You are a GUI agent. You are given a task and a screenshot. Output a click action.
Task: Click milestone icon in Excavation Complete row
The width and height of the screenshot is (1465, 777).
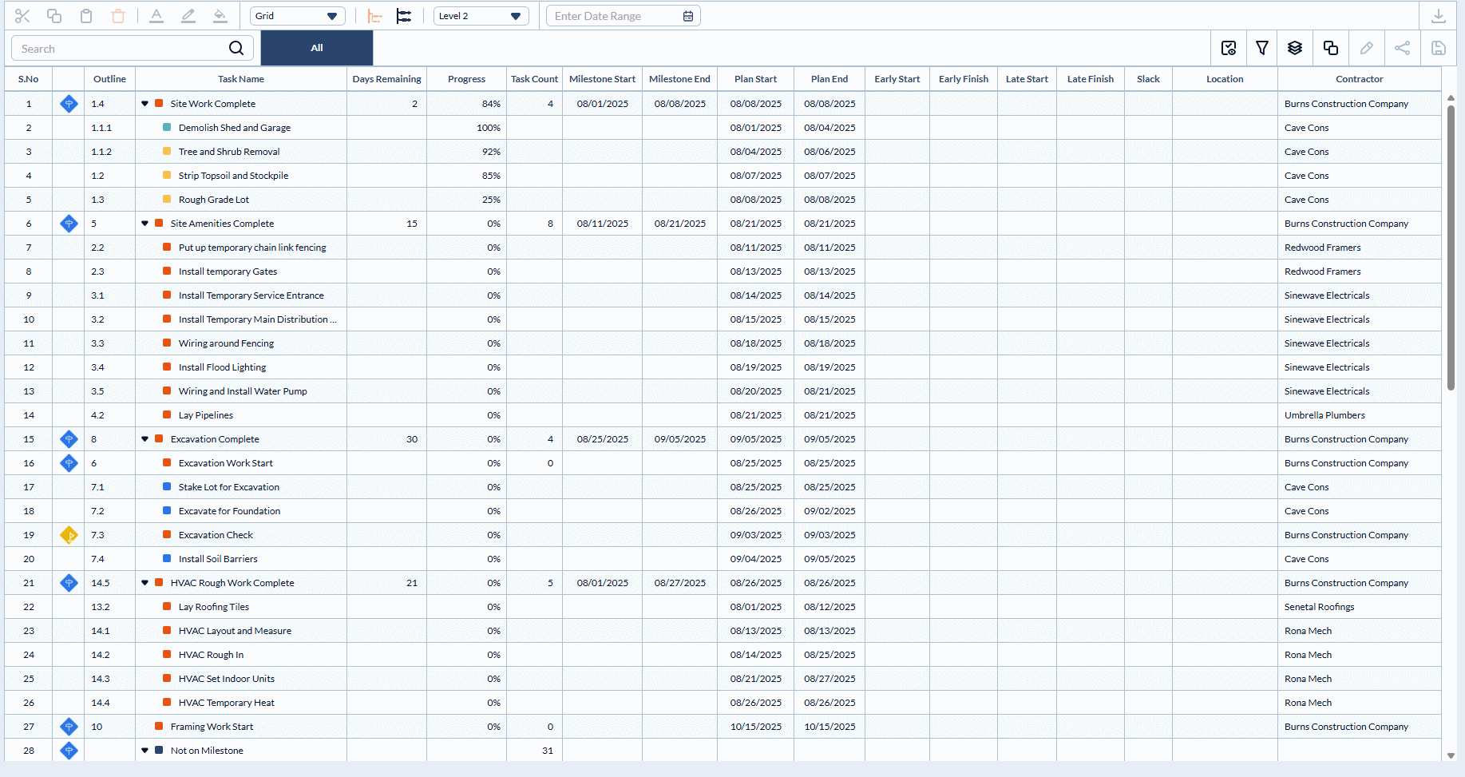[69, 439]
